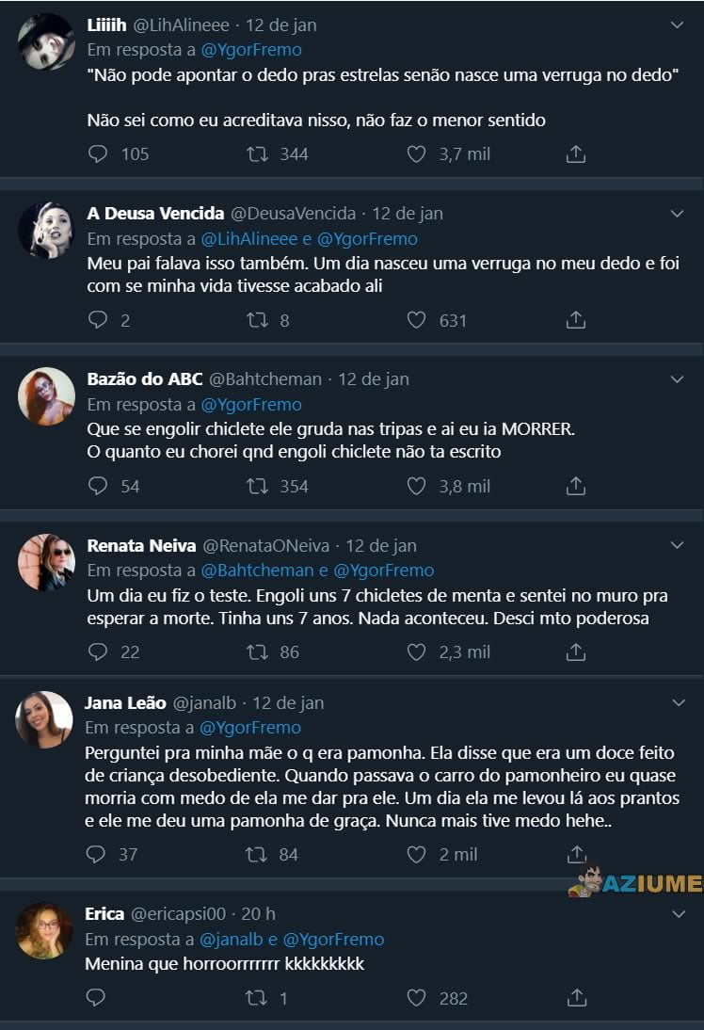The image size is (704, 1030).
Task: Share A Deusa Vencida's tweet
Action: (x=574, y=320)
